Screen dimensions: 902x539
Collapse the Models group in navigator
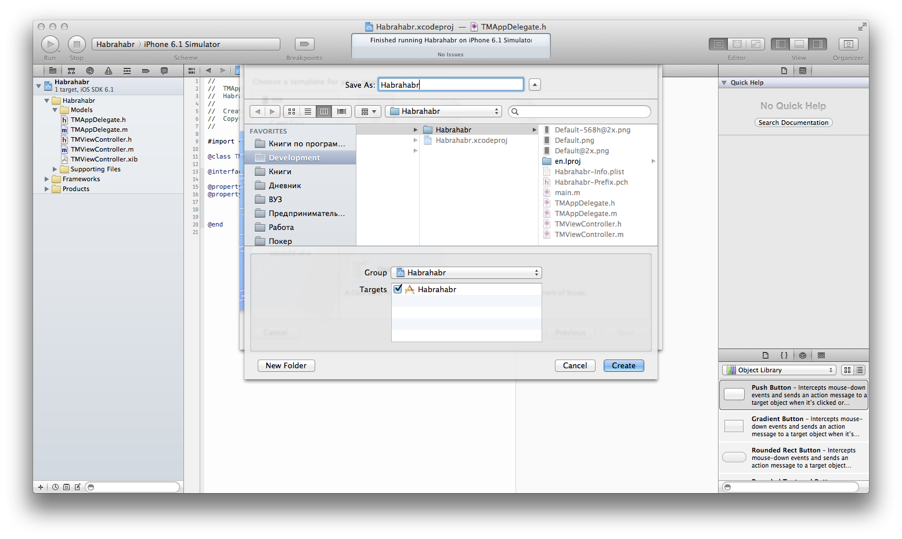pyautogui.click(x=55, y=110)
